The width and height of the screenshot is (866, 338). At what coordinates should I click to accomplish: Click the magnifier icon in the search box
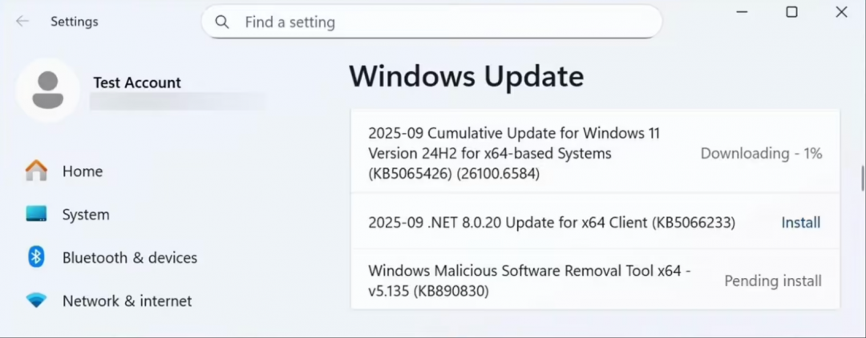click(x=223, y=22)
